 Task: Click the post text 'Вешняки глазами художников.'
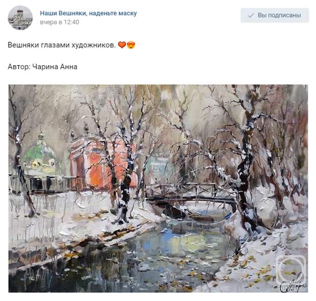[x=62, y=45]
